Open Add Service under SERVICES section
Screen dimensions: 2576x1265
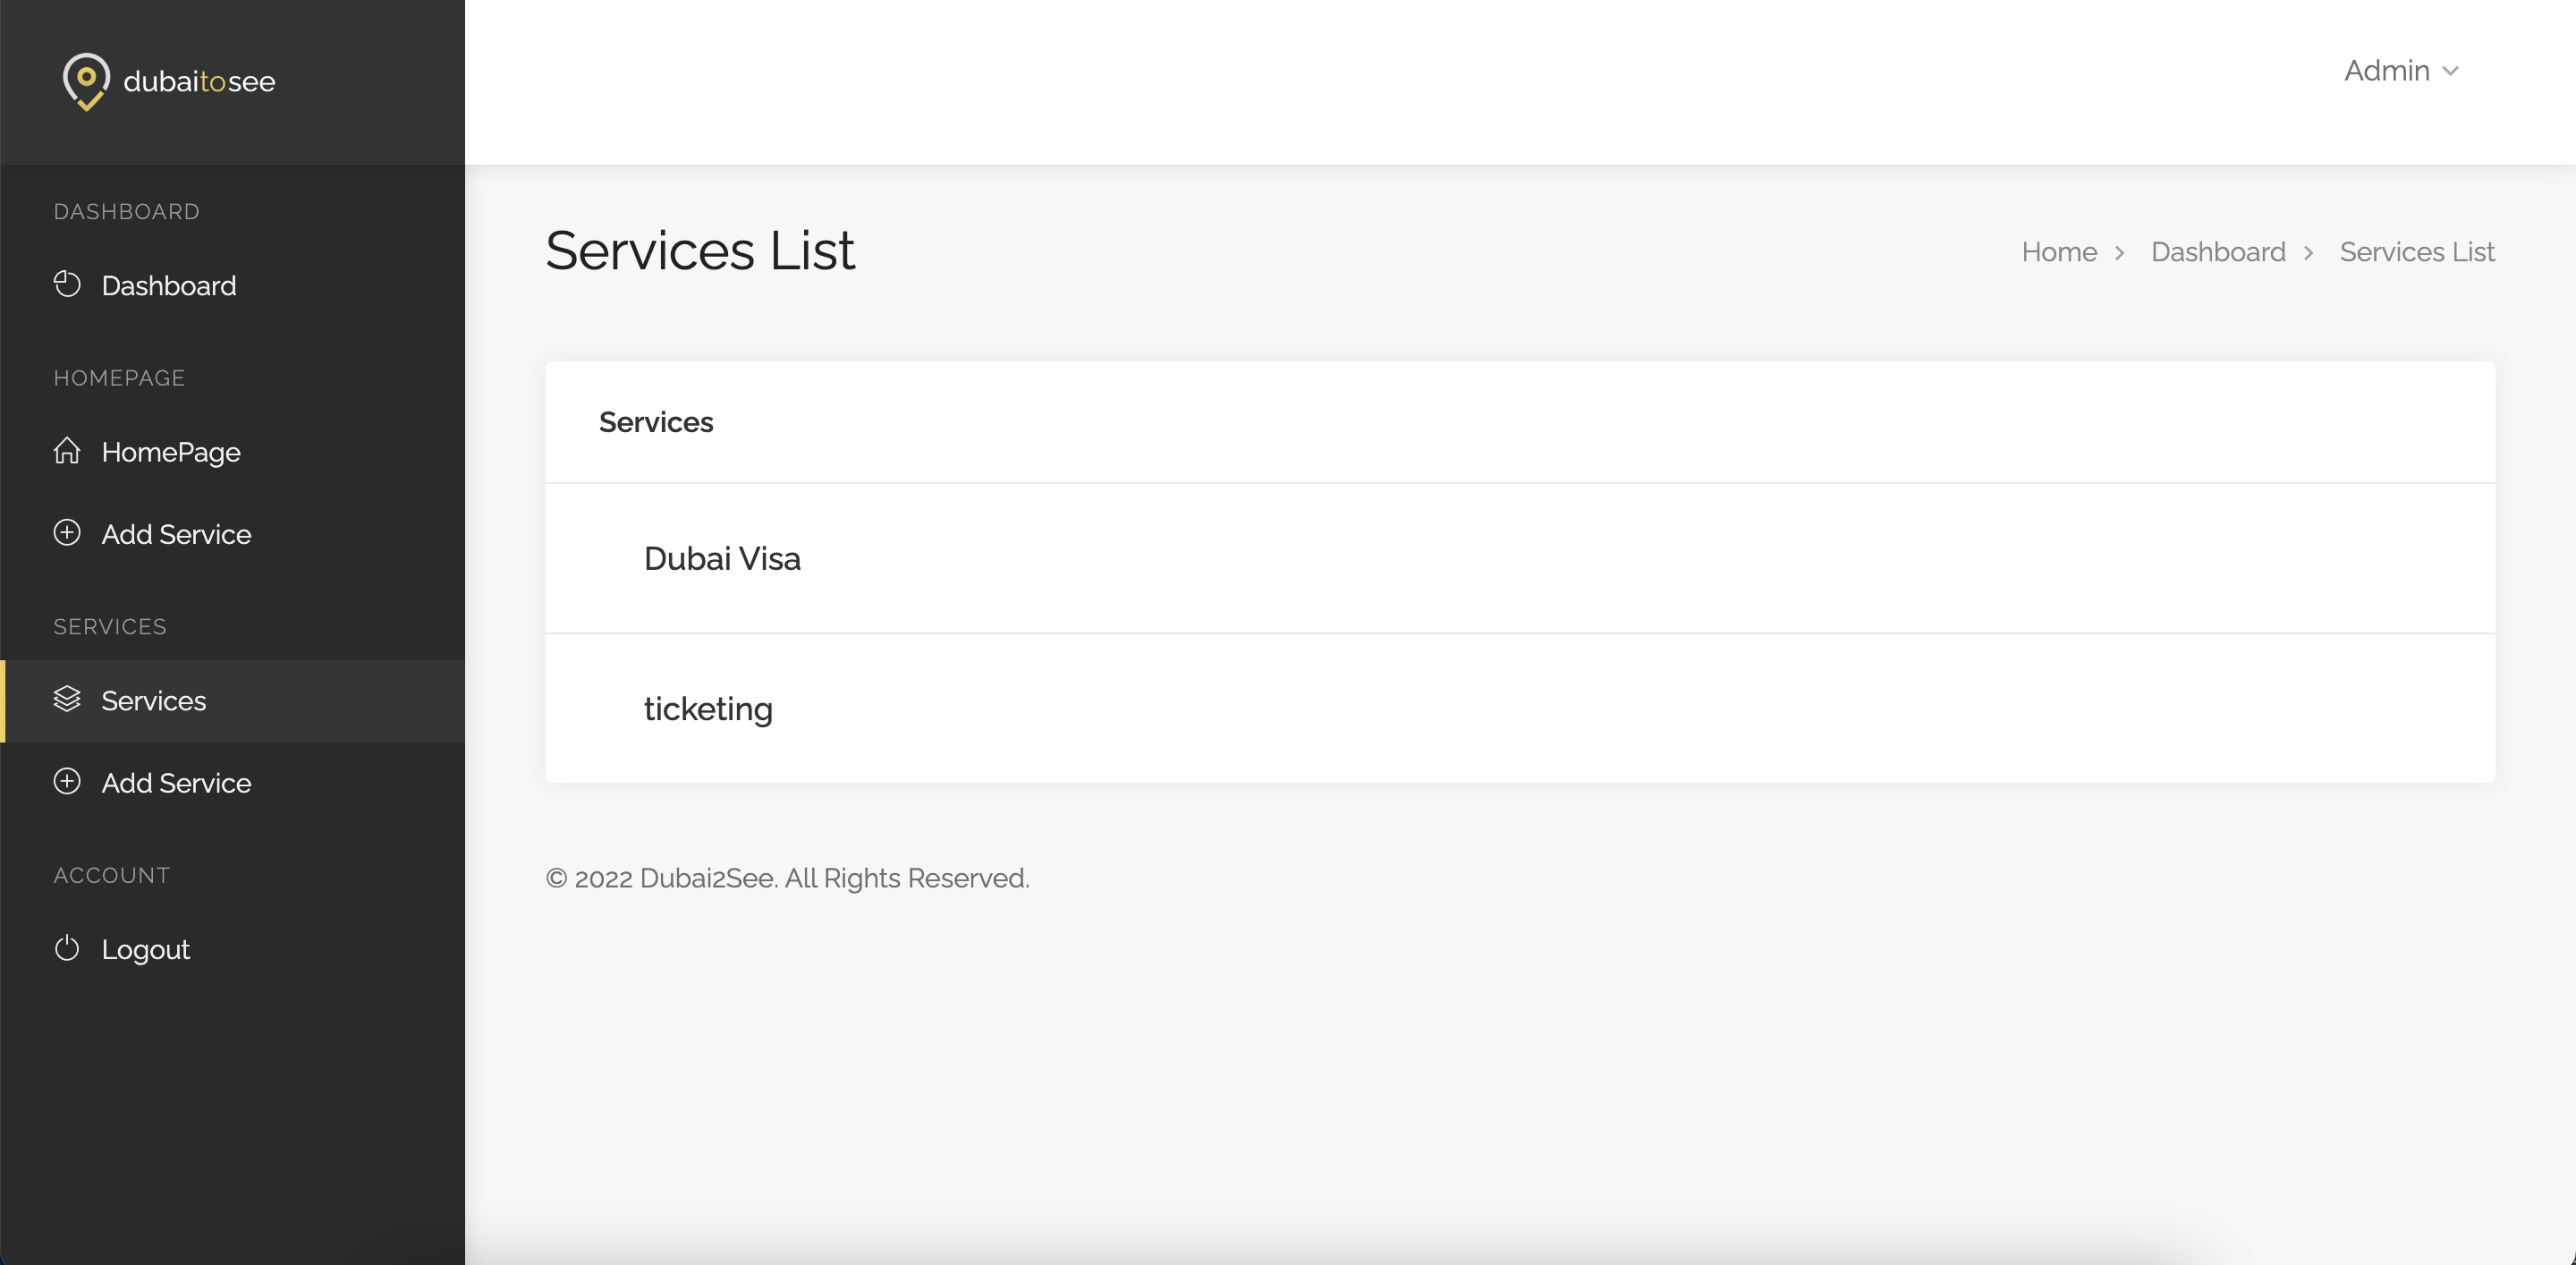click(x=232, y=783)
